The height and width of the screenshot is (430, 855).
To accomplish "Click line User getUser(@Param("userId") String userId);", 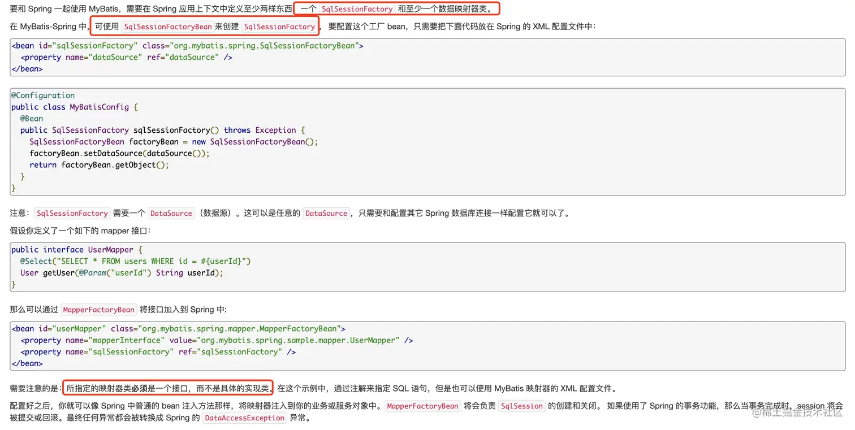I will pos(122,273).
